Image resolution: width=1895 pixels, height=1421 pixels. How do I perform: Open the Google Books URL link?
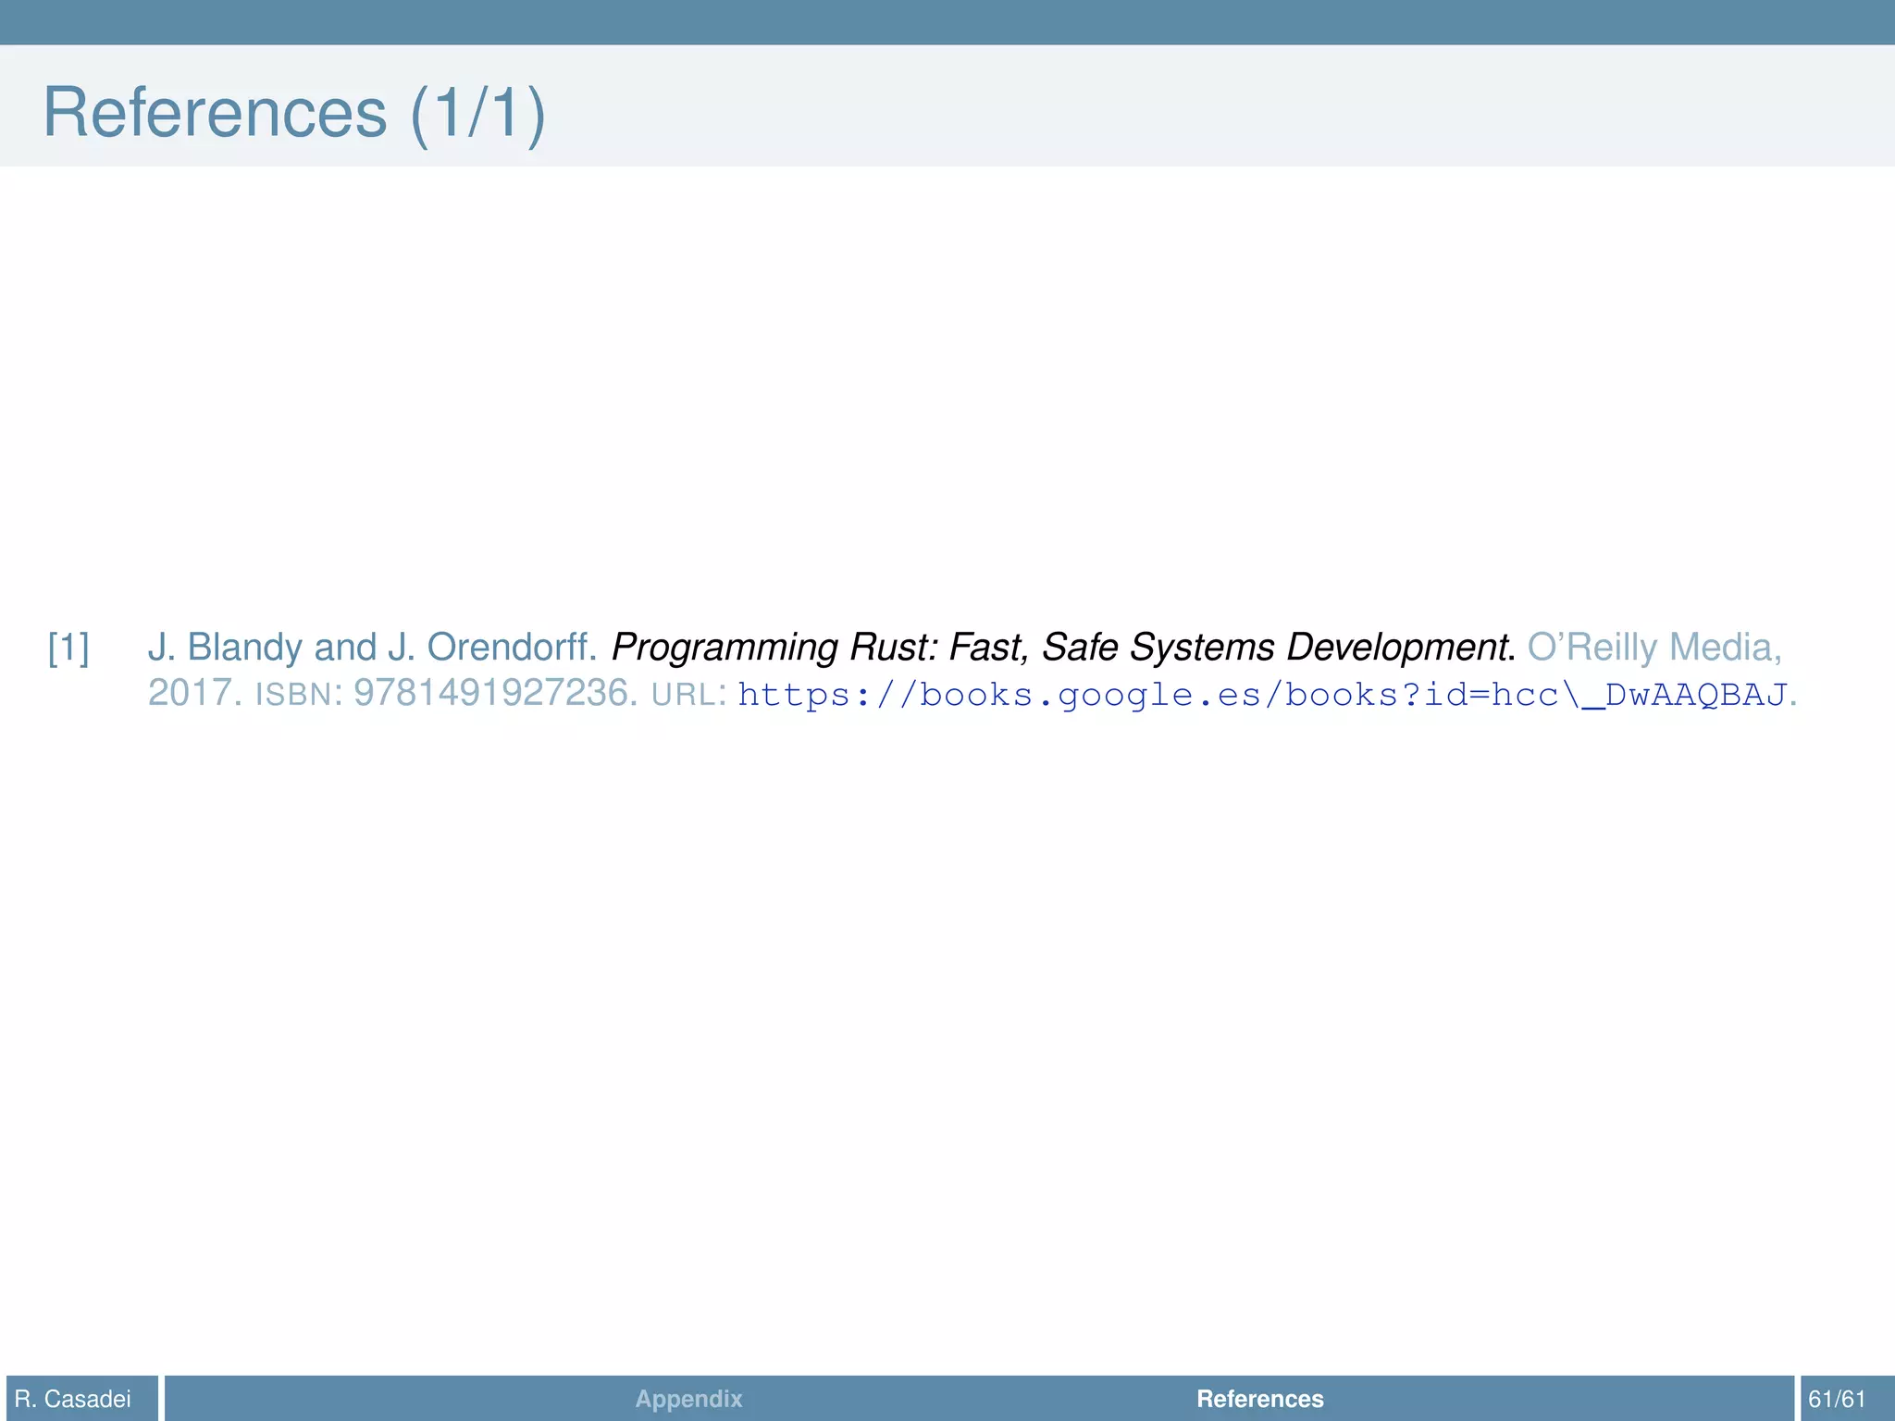coord(1263,694)
